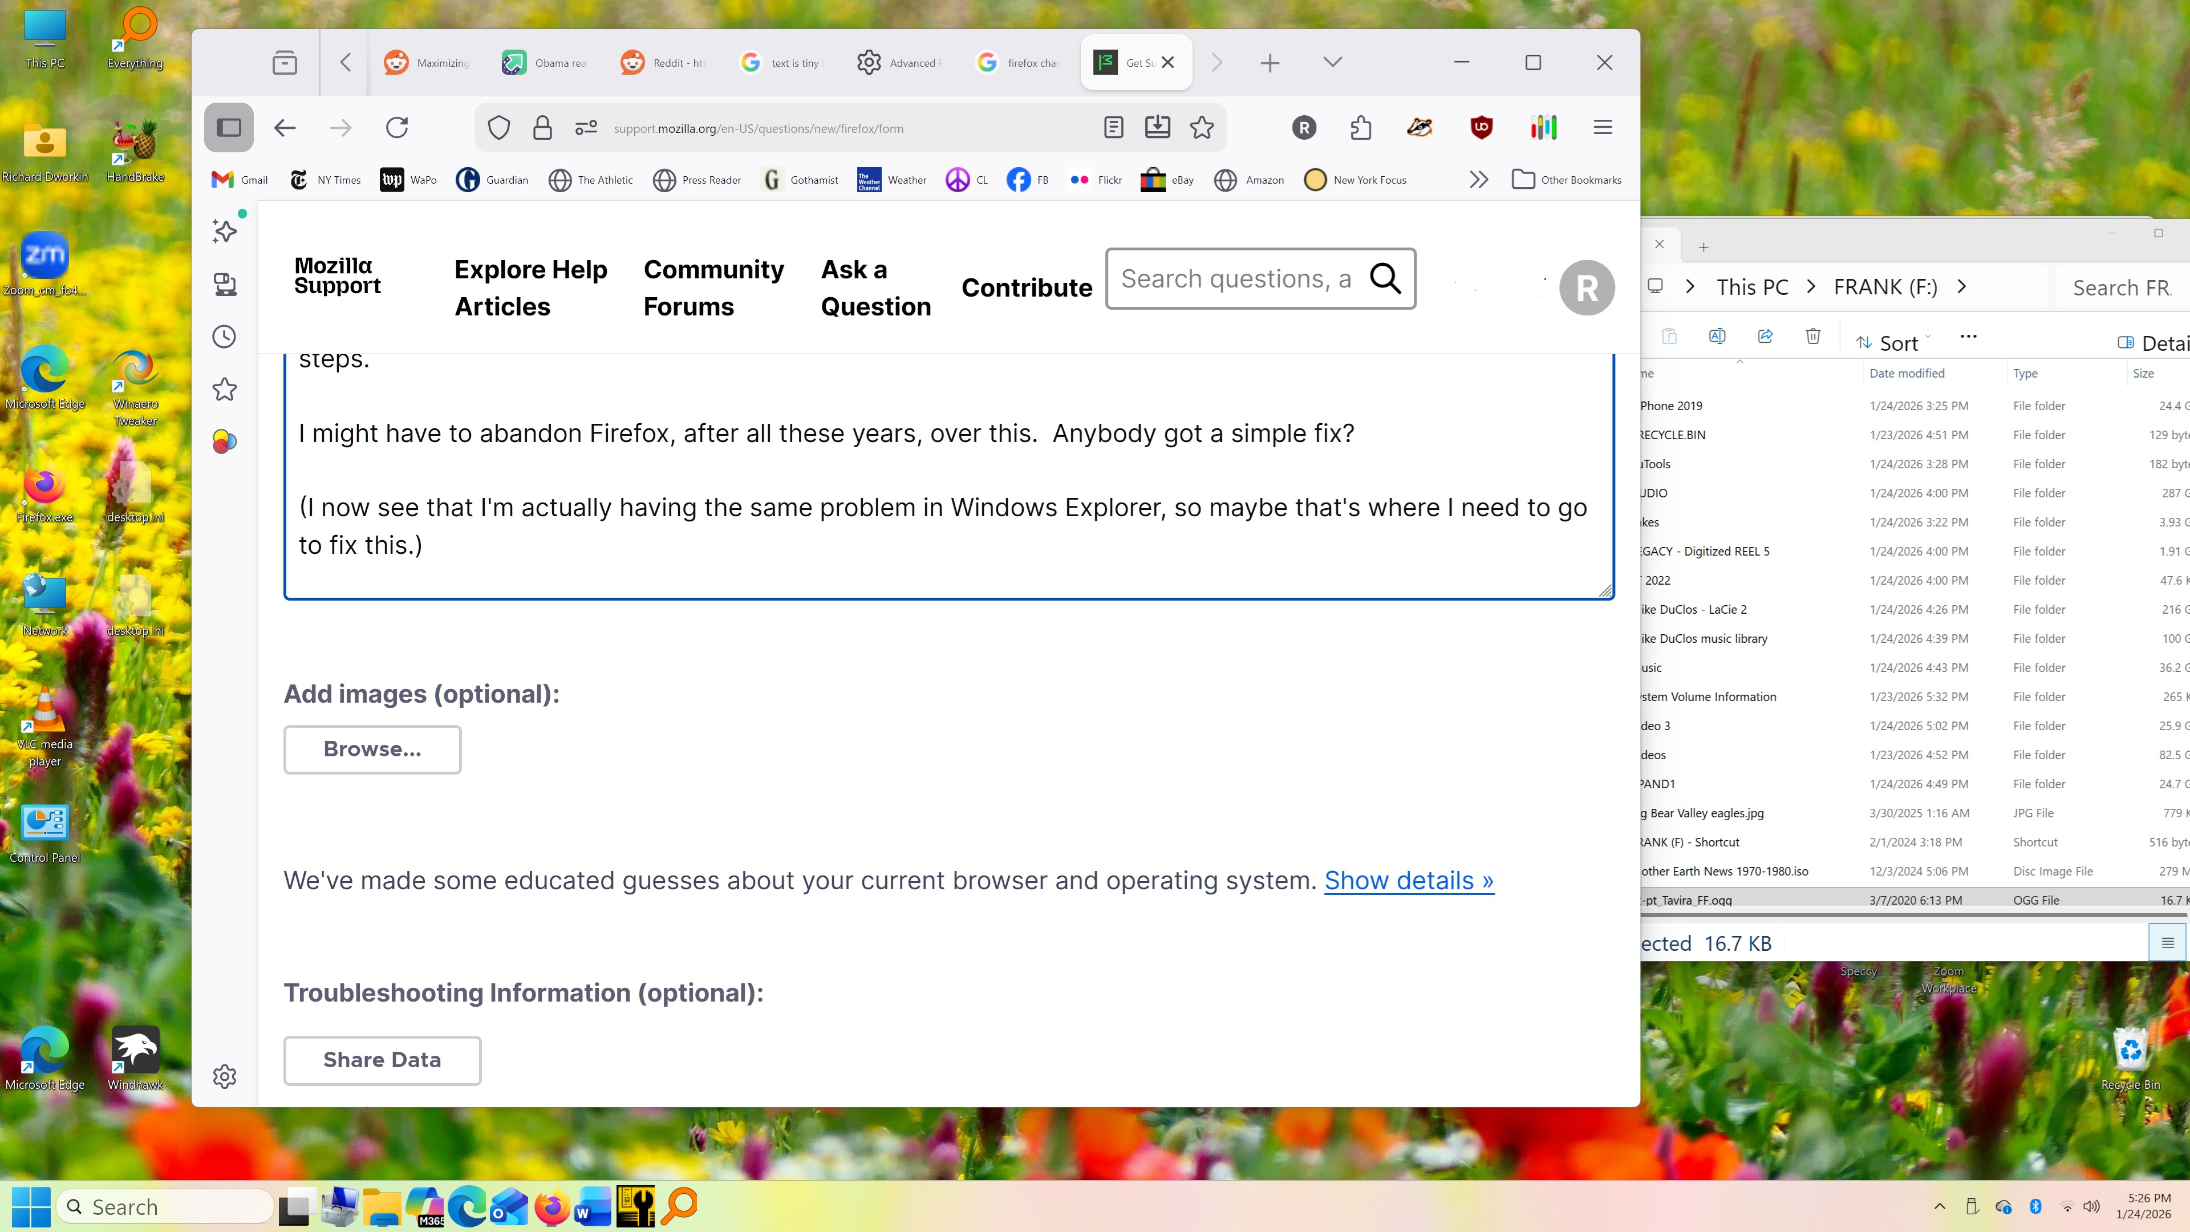The height and width of the screenshot is (1232, 2190).
Task: Reload the current page
Action: pos(397,128)
